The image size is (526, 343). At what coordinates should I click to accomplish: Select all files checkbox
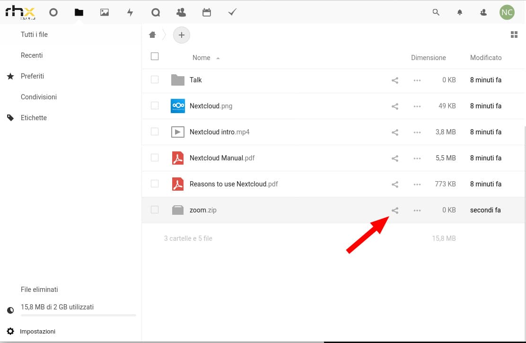point(155,56)
